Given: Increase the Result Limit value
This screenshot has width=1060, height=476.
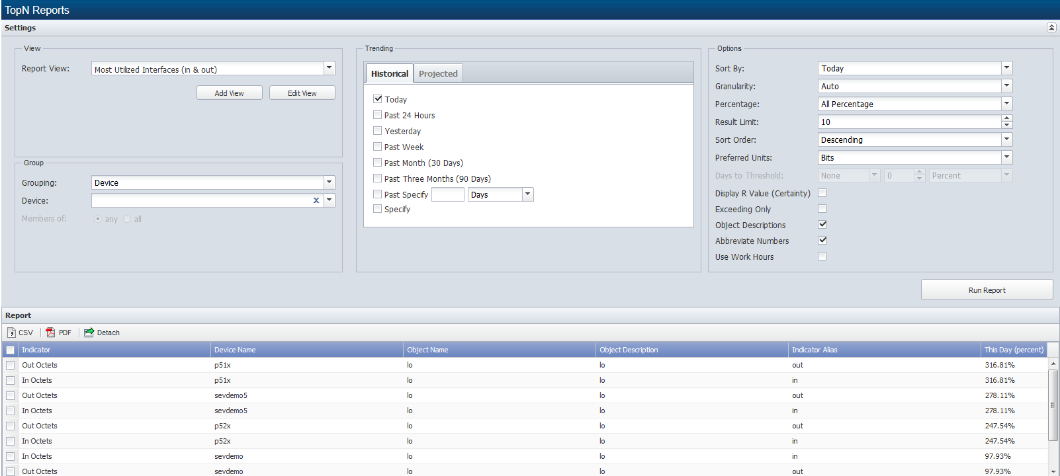Looking at the screenshot, I should point(1007,118).
